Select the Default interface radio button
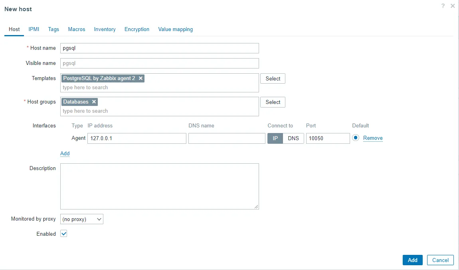The image size is (459, 270). [355, 138]
